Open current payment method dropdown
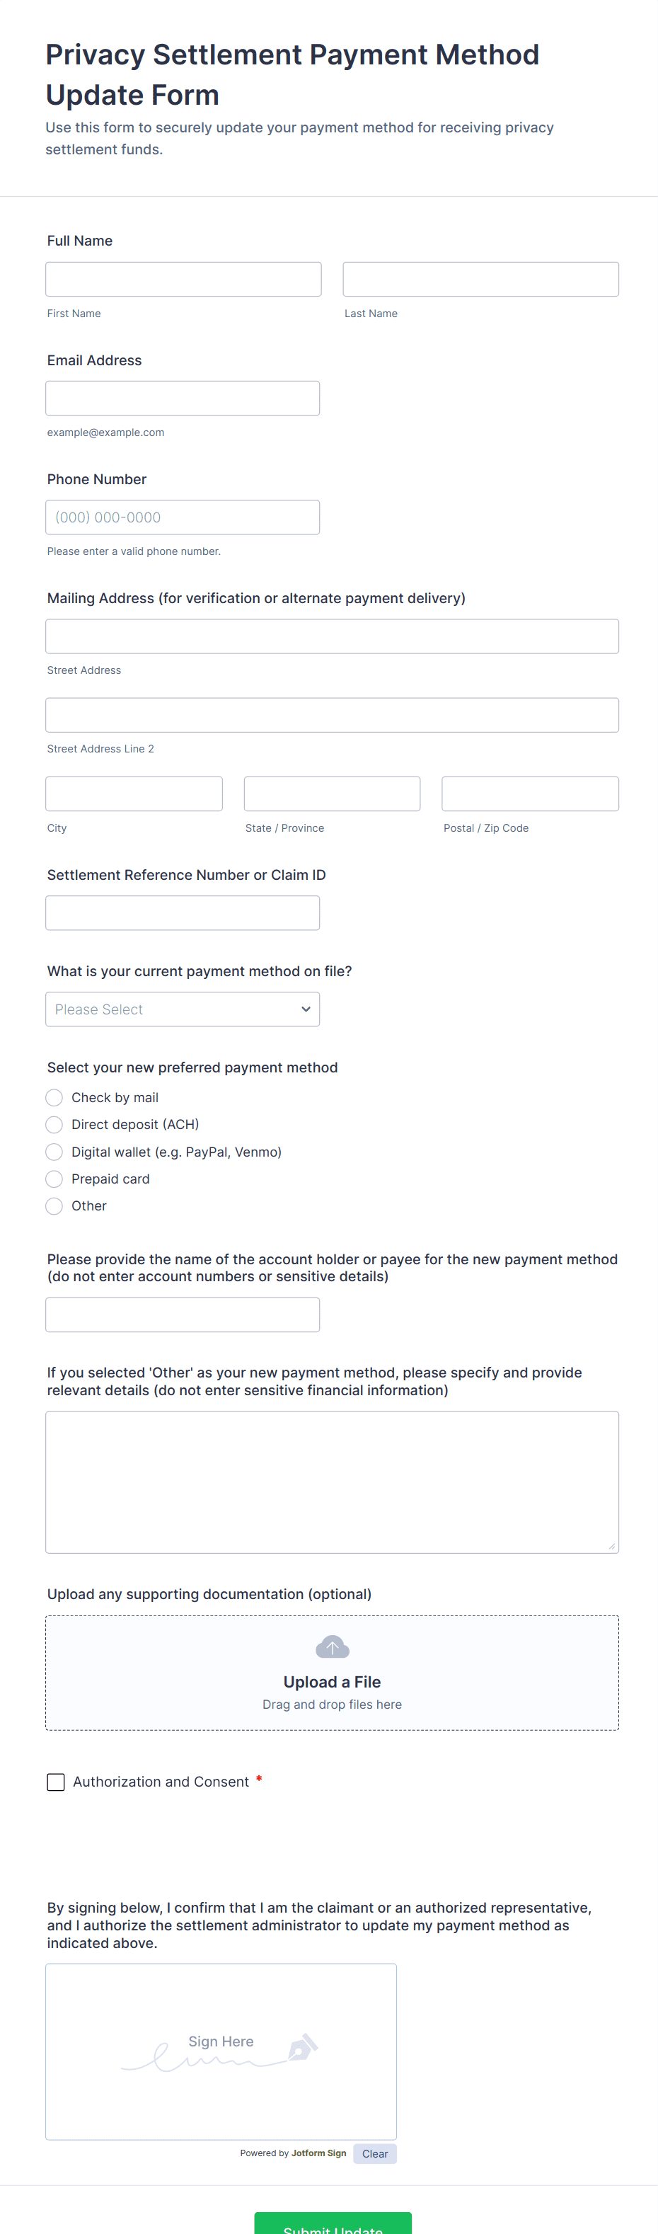The height and width of the screenshot is (2234, 658). click(x=182, y=1009)
